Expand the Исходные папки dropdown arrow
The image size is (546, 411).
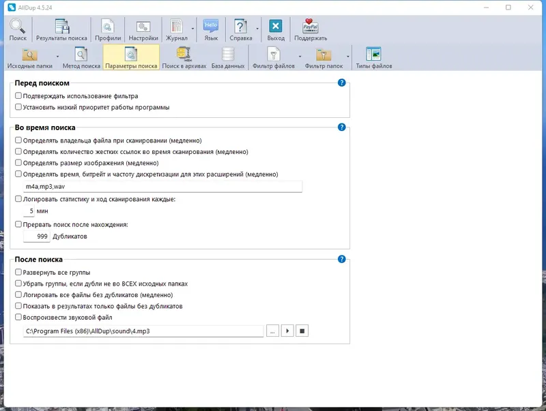(x=57, y=57)
